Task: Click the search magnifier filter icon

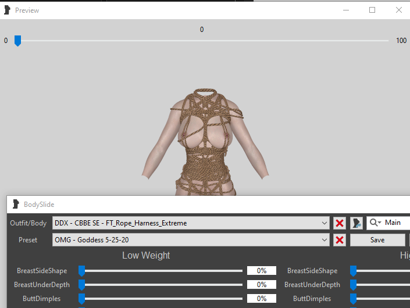Action: (375, 223)
